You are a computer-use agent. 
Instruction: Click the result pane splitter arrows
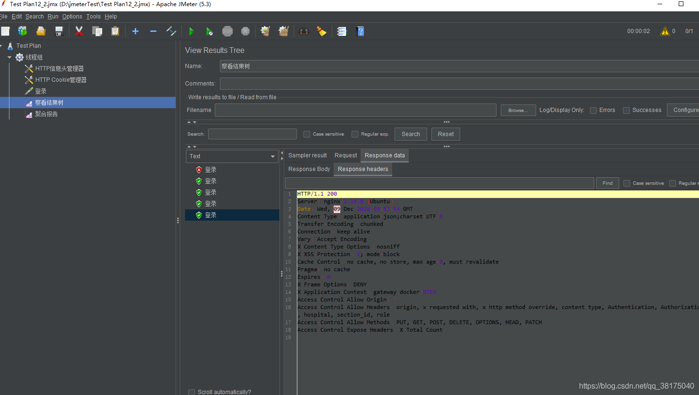(x=282, y=155)
